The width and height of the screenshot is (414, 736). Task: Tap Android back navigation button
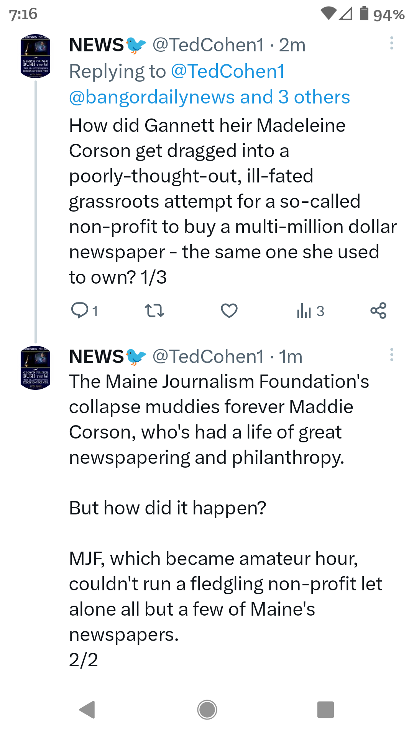click(87, 710)
